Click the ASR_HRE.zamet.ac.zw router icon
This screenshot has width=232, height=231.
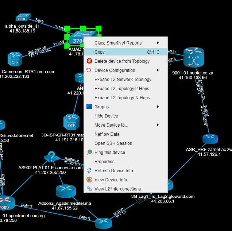pyautogui.click(x=210, y=139)
